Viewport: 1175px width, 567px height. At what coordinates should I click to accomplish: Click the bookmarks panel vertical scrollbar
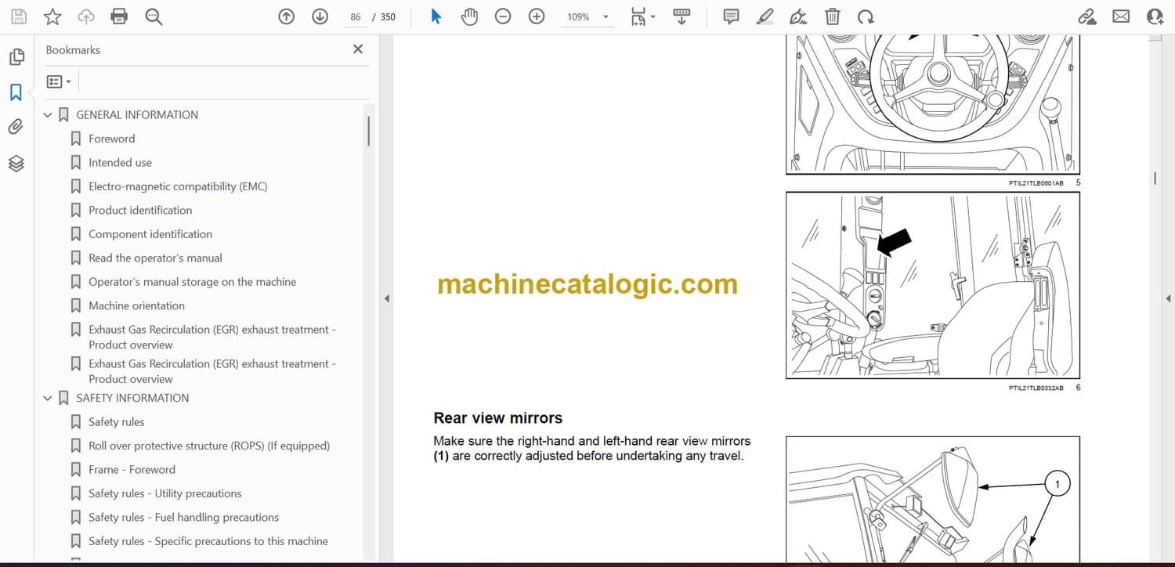click(x=368, y=132)
